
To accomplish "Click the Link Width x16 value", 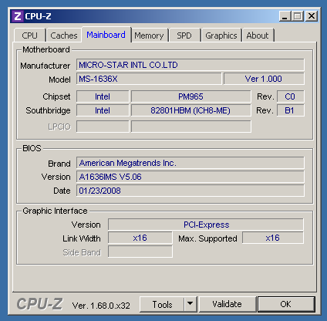I will click(140, 238).
